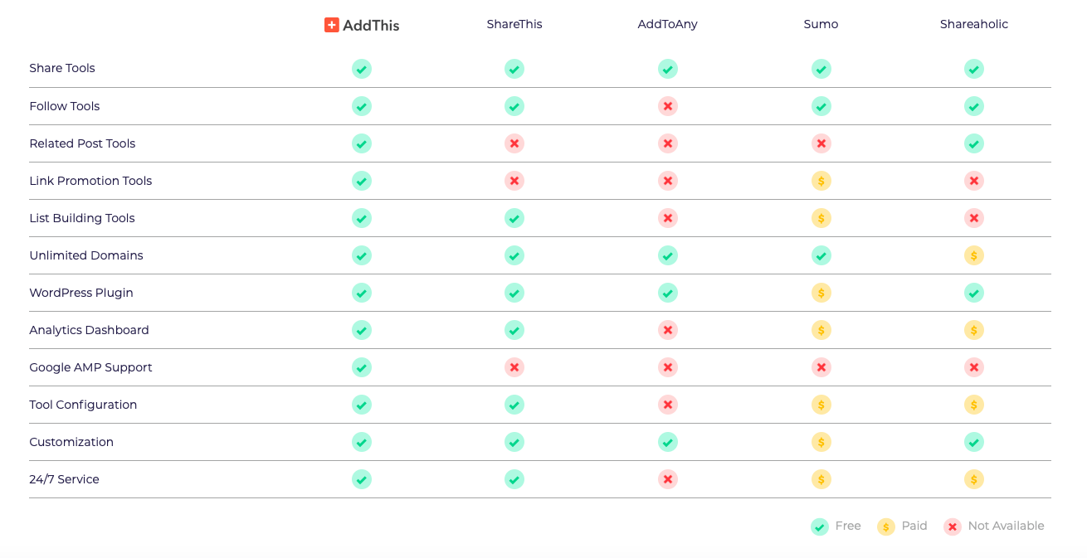Screen dimensions: 1087x558
Task: Click Sumo List Building Tools paid icon
Action: (x=821, y=218)
